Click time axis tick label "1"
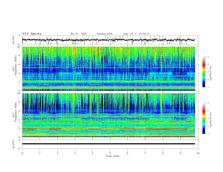The height and width of the screenshot is (172, 223). coord(40,153)
